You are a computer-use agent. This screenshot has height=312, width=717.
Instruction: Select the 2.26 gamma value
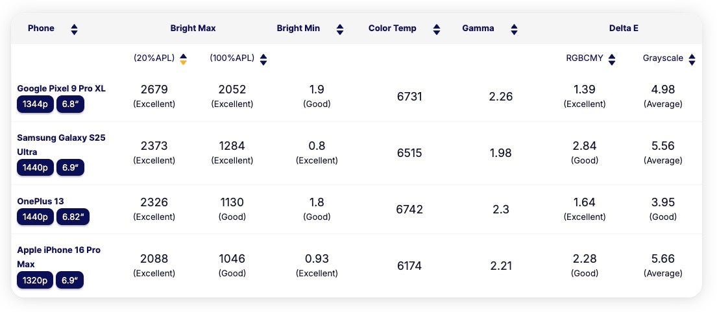tap(501, 97)
